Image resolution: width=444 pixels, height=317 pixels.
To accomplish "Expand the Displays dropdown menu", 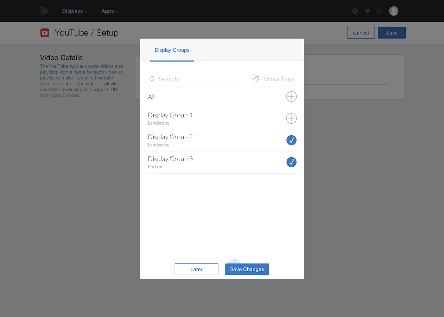I will (x=74, y=11).
